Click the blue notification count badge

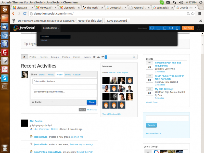(x=106, y=57)
